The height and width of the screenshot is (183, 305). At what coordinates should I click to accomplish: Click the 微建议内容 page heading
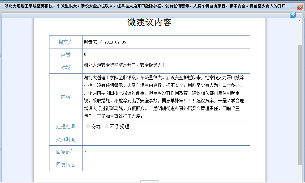149,23
